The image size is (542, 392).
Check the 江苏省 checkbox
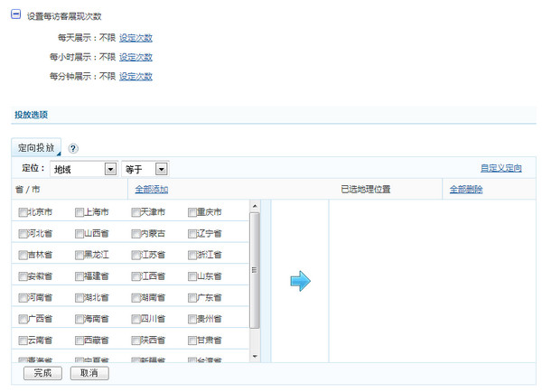pyautogui.click(x=135, y=256)
